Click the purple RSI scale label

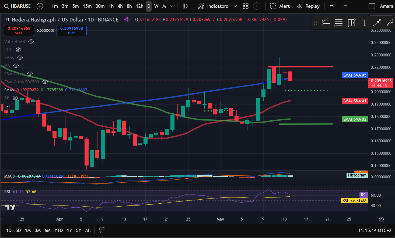tap(363, 195)
